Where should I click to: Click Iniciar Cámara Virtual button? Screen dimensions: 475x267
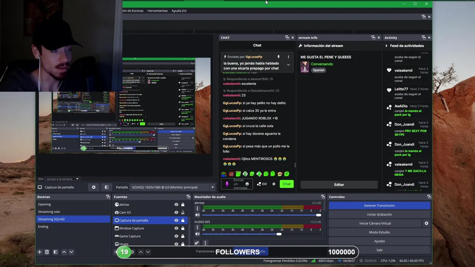click(375, 223)
